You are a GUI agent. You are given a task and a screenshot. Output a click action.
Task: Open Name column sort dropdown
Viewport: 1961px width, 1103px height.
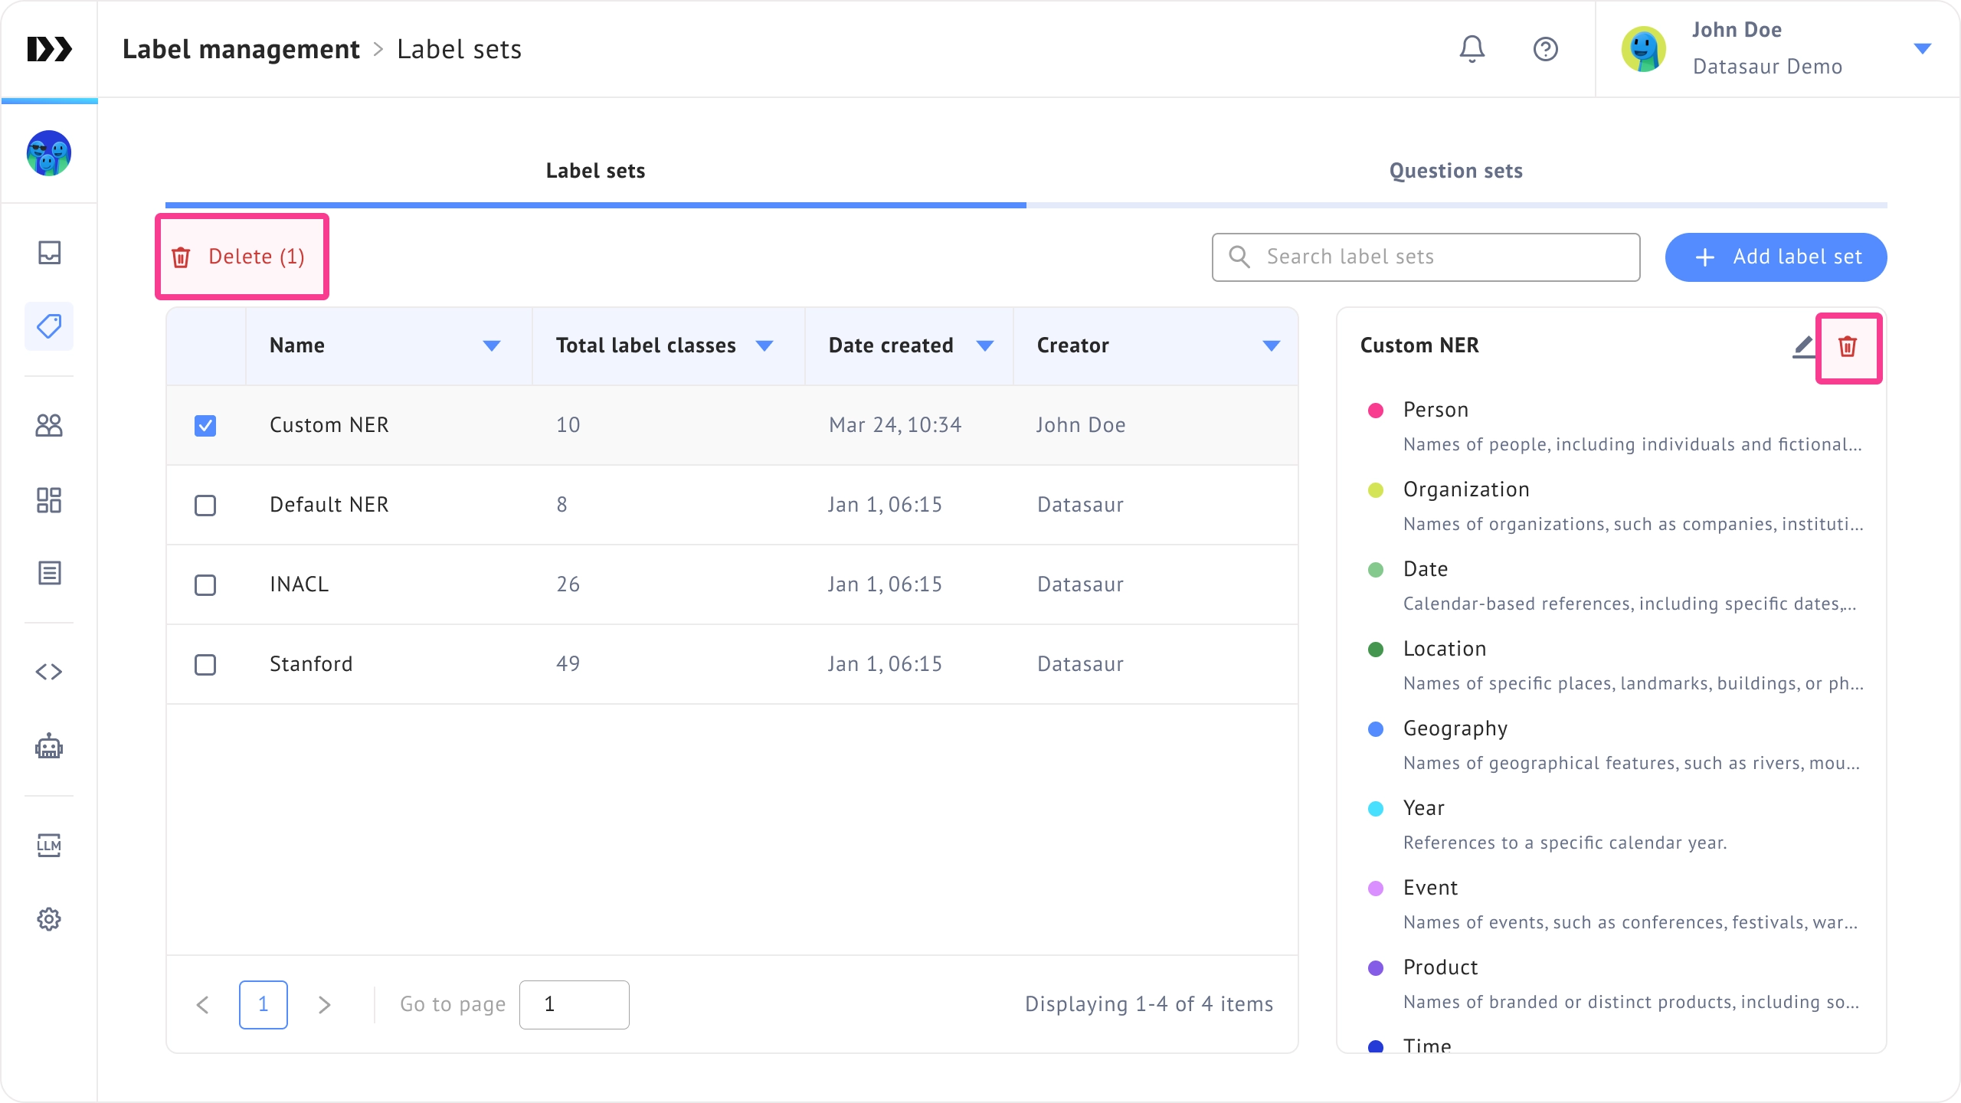tap(492, 346)
